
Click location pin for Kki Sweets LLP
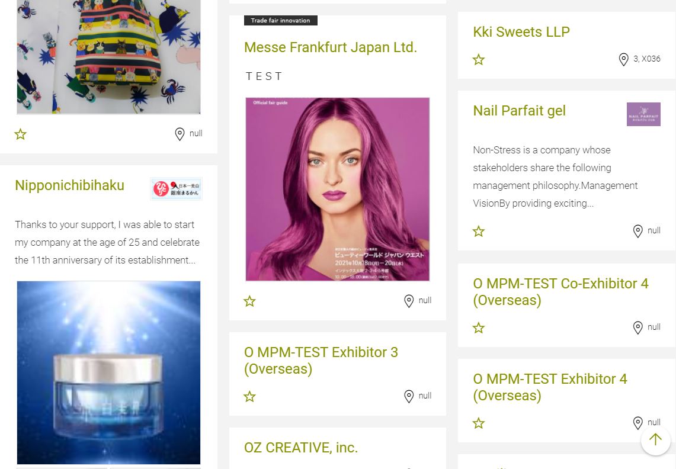coord(623,59)
